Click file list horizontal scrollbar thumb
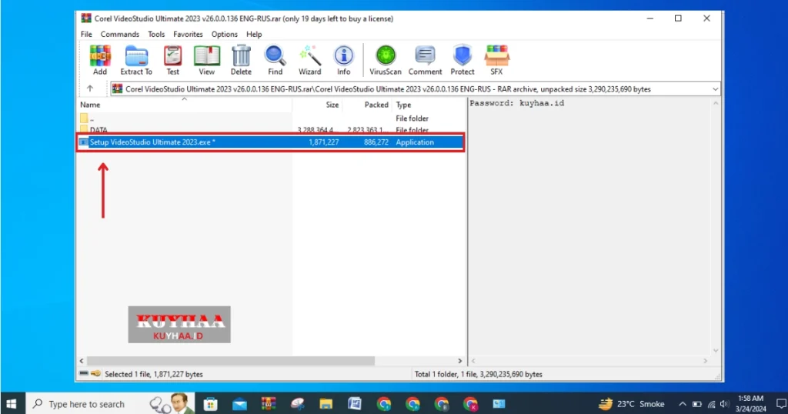The width and height of the screenshot is (788, 414). coord(231,361)
